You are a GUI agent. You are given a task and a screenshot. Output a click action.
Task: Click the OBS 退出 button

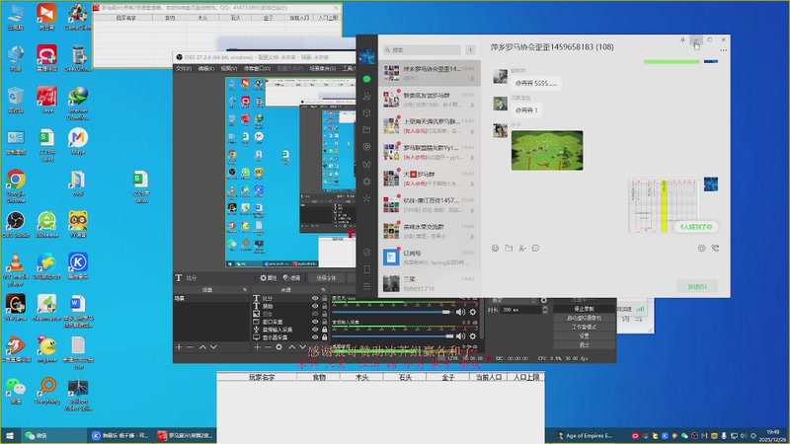(x=584, y=344)
